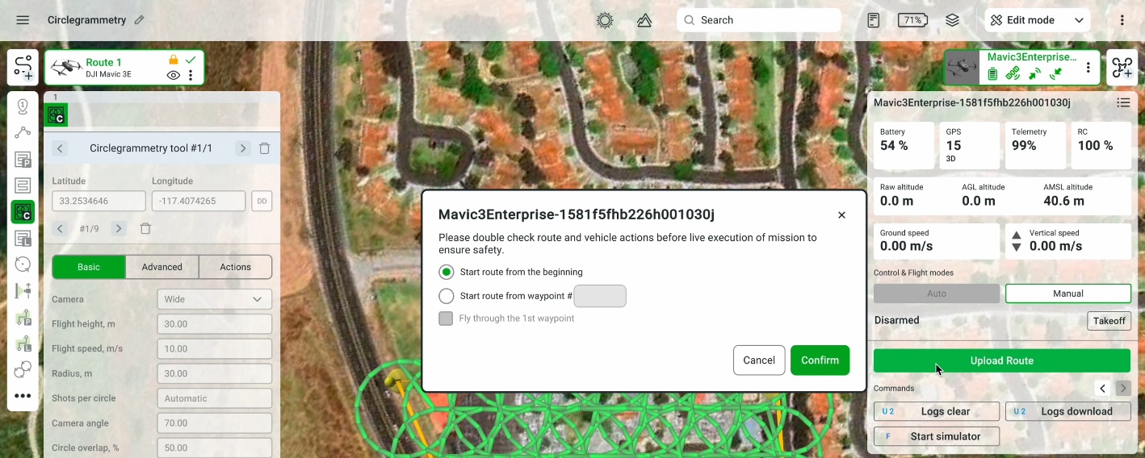1145x458 pixels.
Task: Click the Latitude input field
Action: tap(99, 201)
